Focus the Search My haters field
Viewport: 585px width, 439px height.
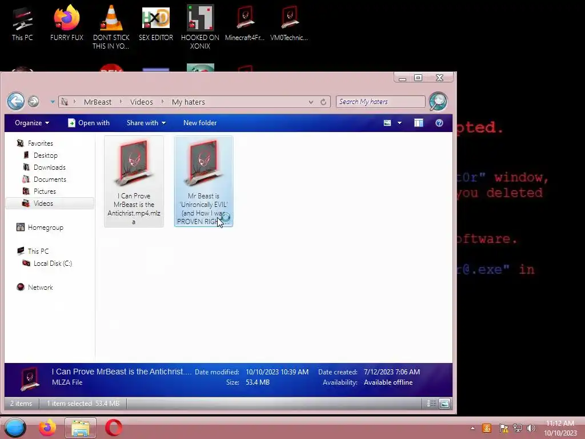[x=380, y=102]
